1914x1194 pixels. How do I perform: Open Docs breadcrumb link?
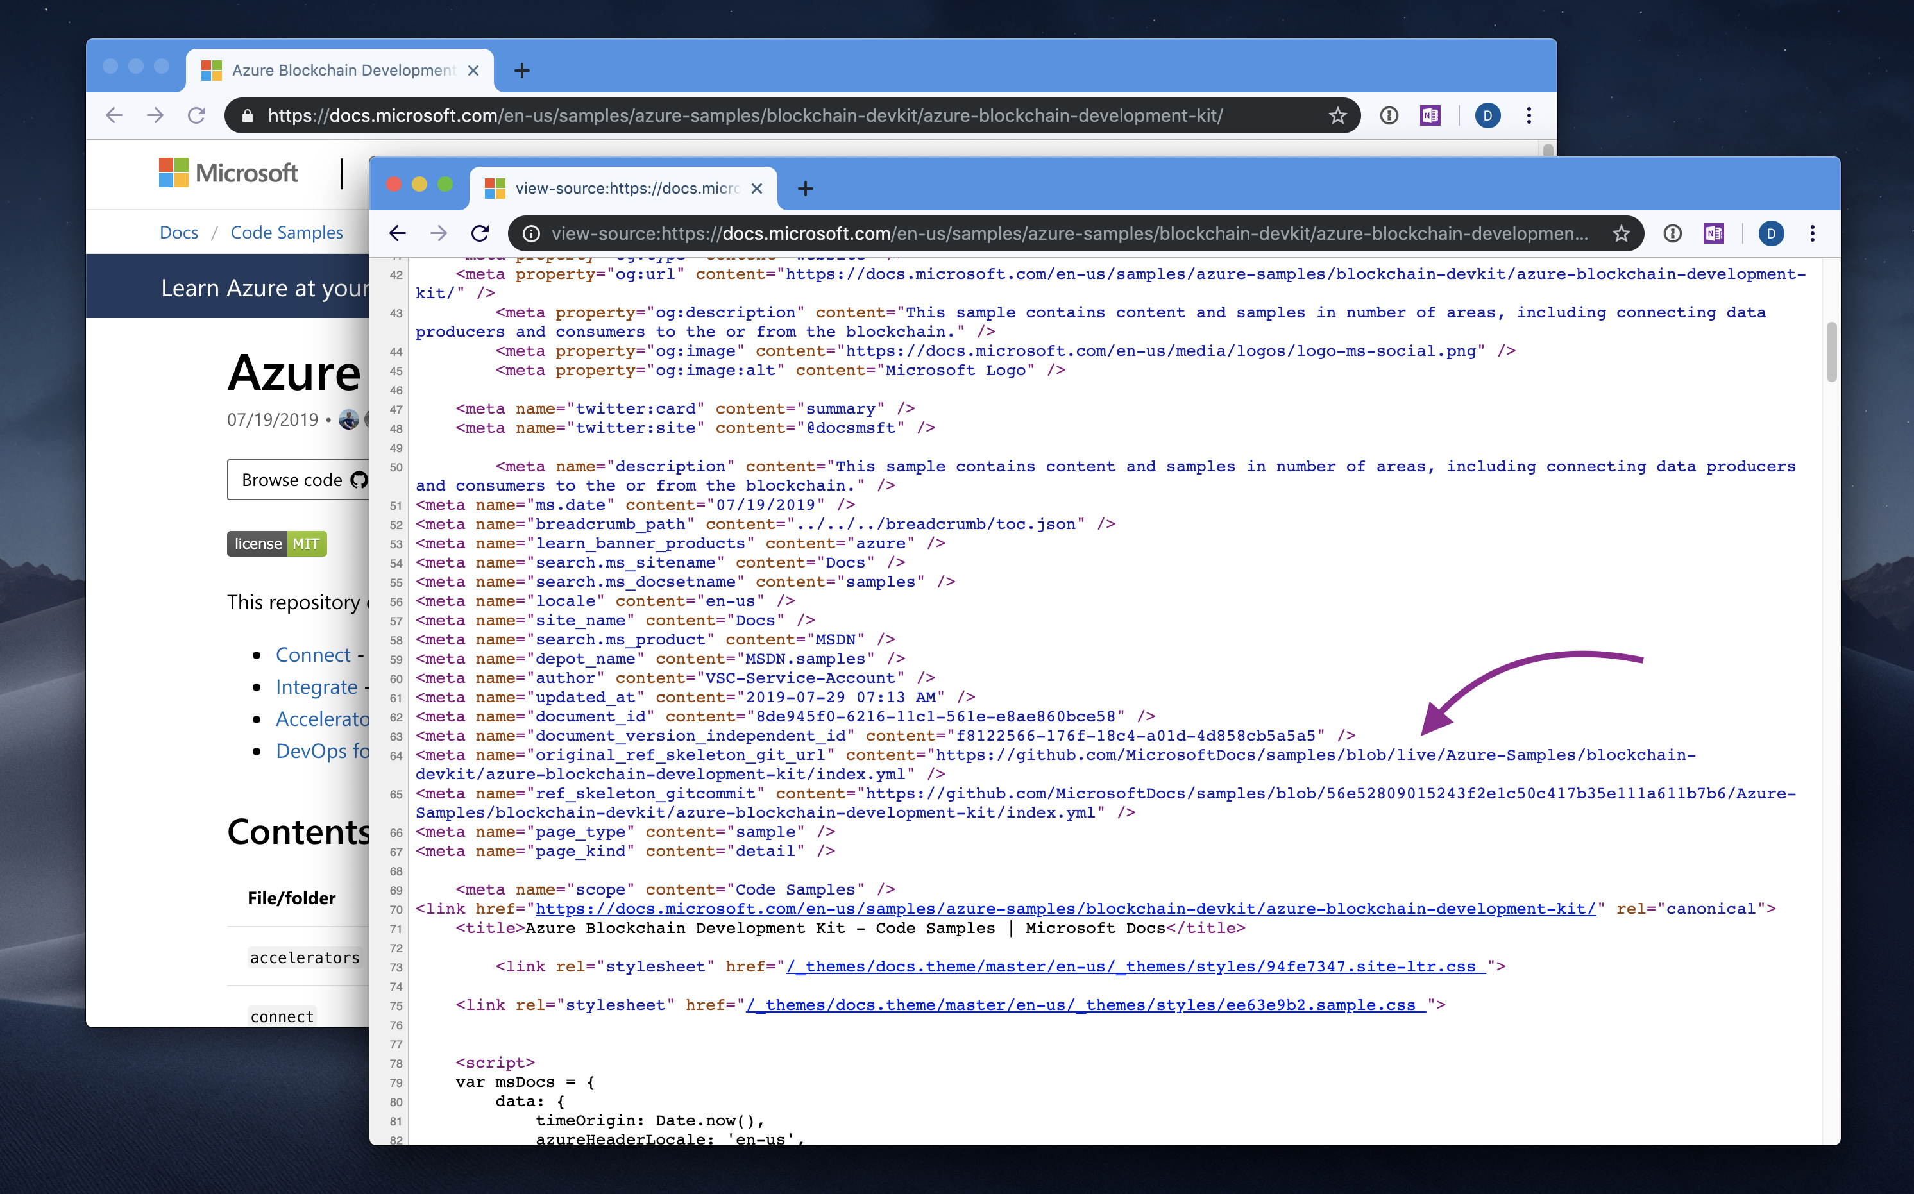pyautogui.click(x=178, y=233)
